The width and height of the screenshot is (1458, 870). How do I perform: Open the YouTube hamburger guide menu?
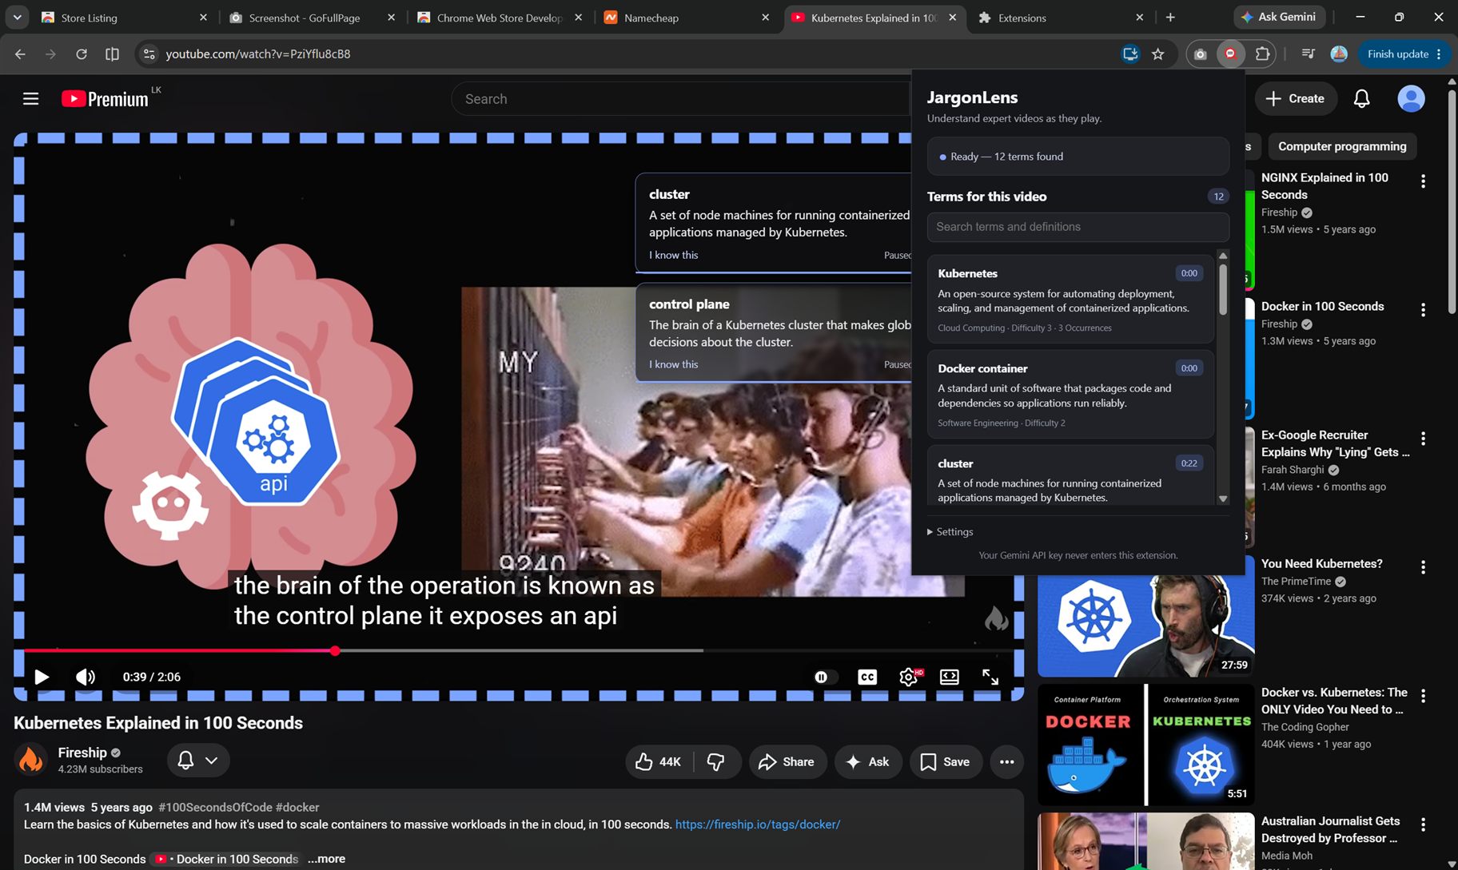point(30,98)
